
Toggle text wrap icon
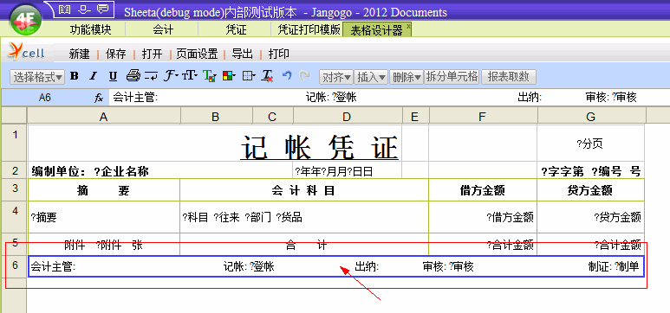coord(151,76)
